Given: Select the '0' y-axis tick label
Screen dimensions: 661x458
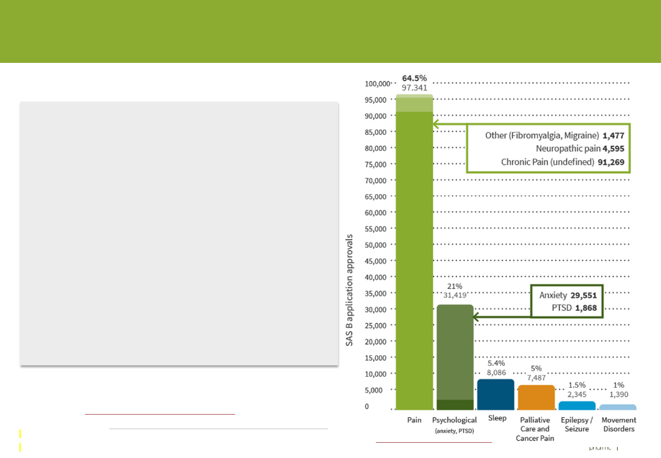Looking at the screenshot, I should coord(367,406).
